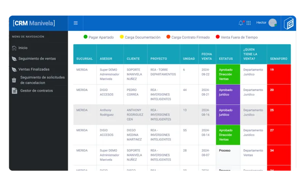
Task: Click red Venta Fuera de Tiempo dot
Action: pos(218,37)
